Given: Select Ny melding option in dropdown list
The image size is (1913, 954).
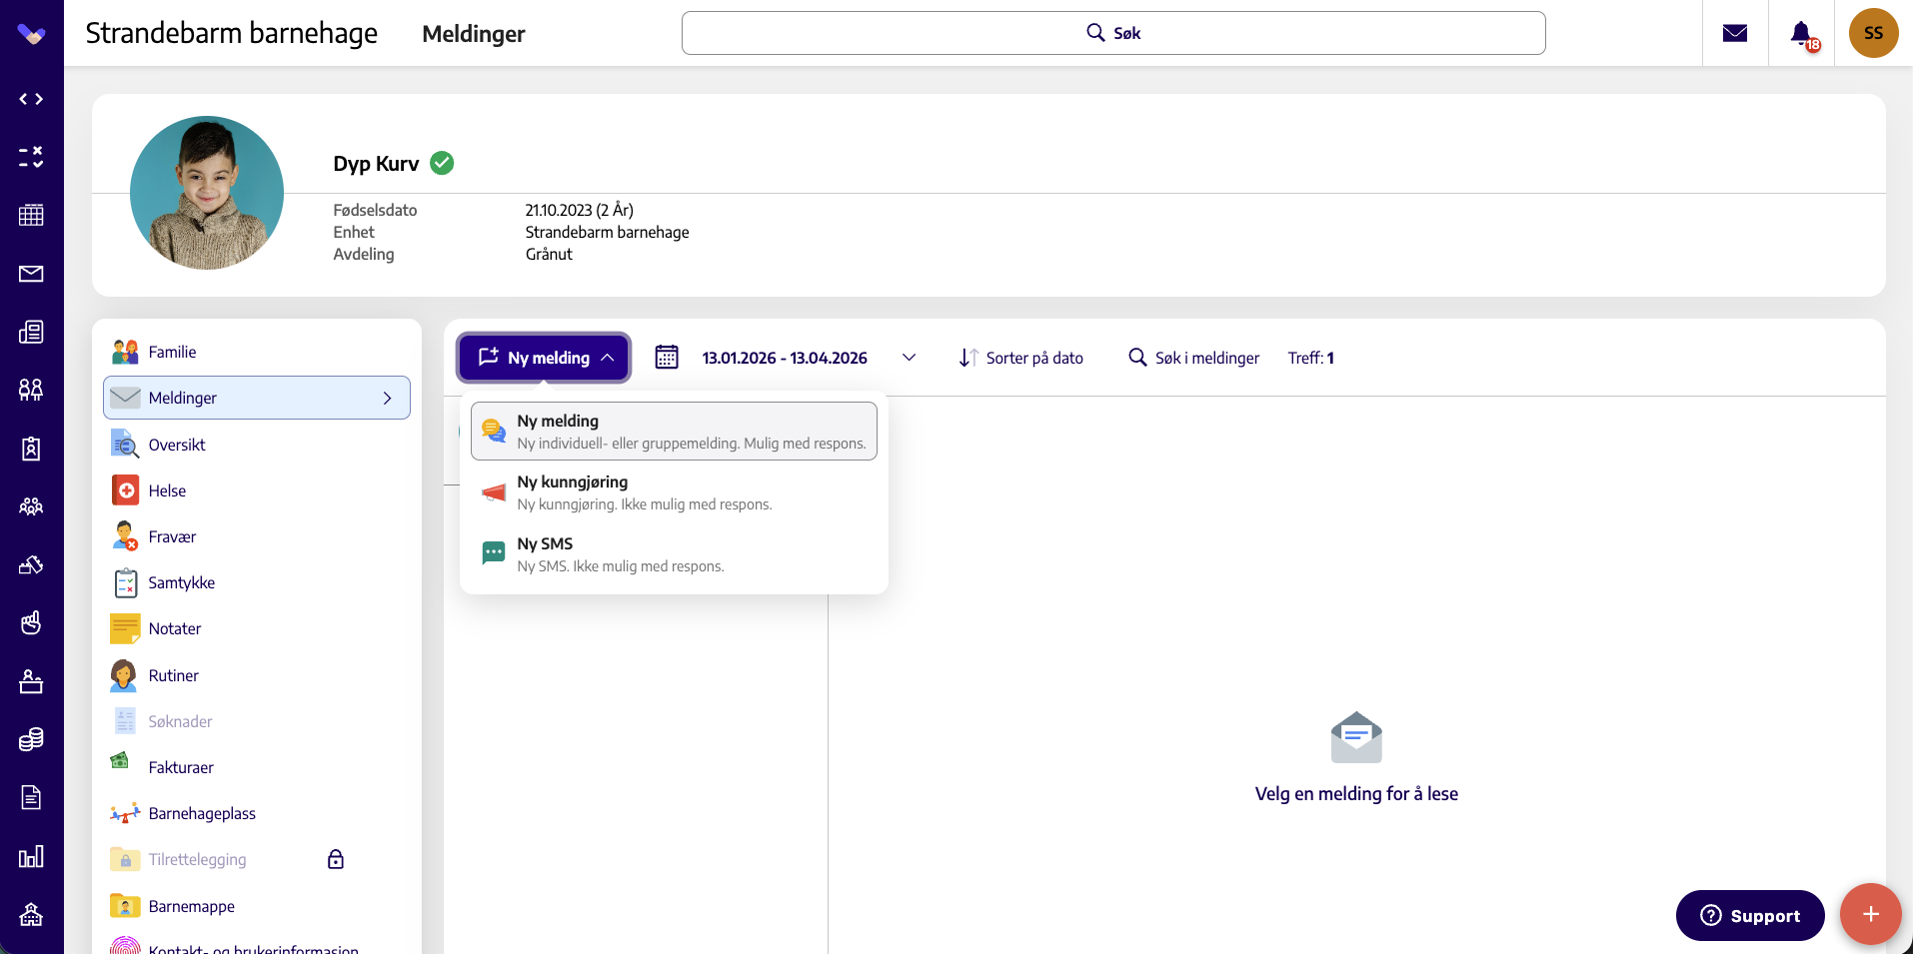Looking at the screenshot, I should click(x=674, y=432).
